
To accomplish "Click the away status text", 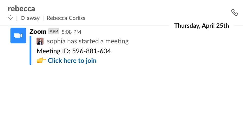I will (x=33, y=18).
